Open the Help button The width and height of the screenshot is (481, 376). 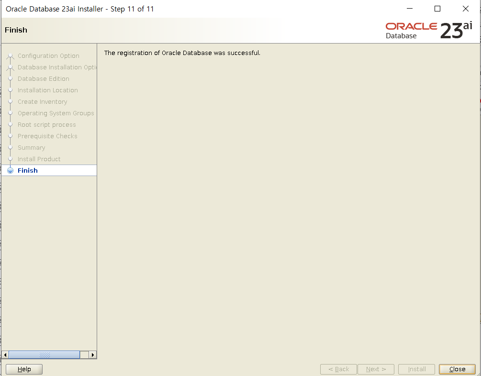coord(24,369)
